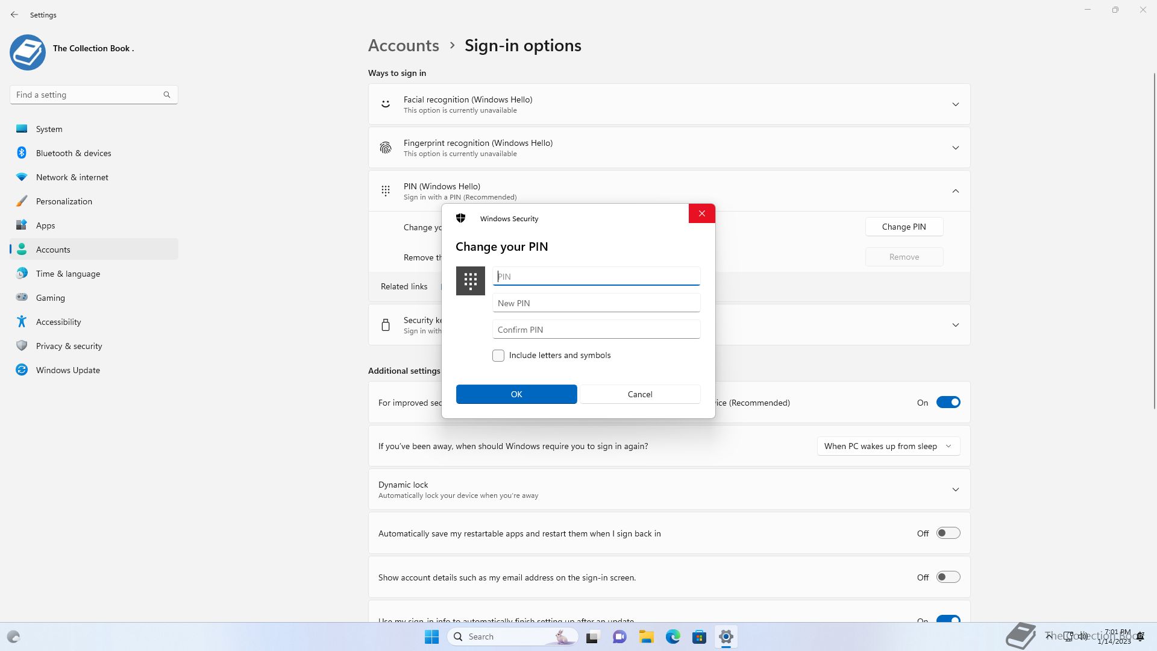
Task: Toggle automatically save restartable apps switch
Action: pos(948,533)
